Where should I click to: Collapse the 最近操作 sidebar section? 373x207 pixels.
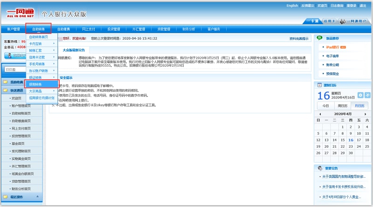[37, 197]
